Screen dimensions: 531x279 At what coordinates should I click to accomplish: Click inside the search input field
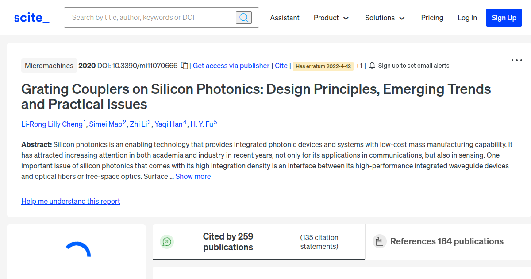[146, 17]
